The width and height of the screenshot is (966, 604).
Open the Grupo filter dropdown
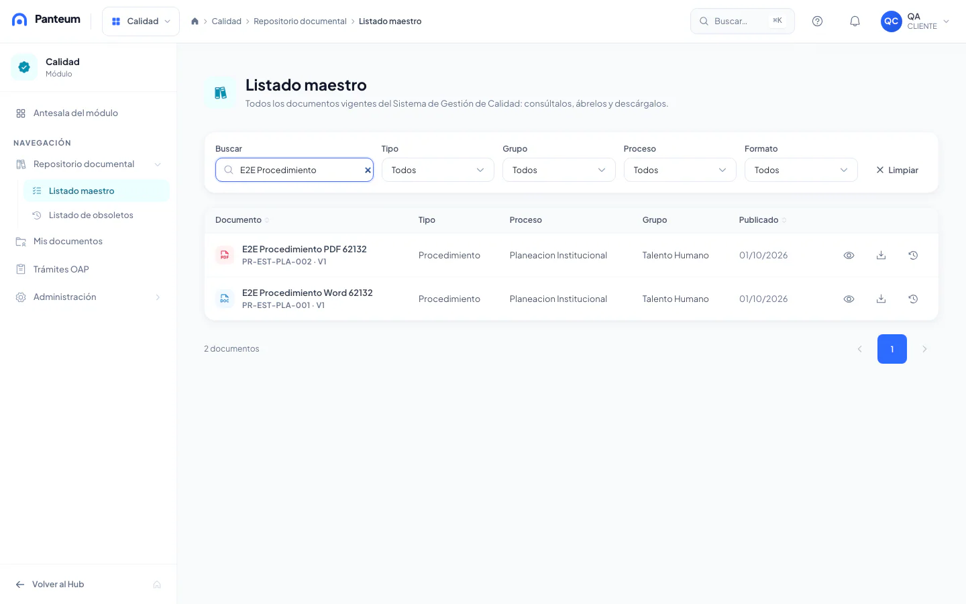(559, 170)
